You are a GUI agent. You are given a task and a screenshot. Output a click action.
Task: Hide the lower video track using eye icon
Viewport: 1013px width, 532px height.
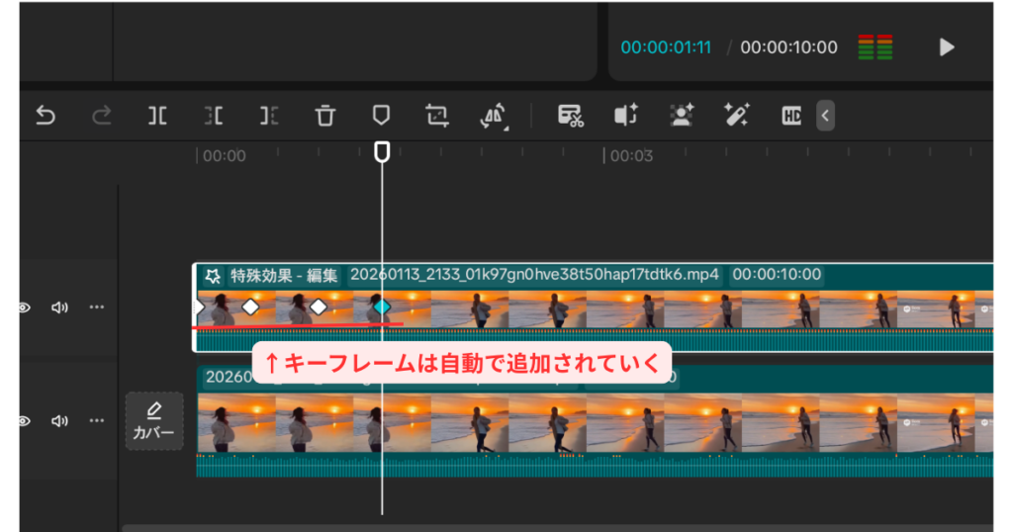pyautogui.click(x=24, y=421)
